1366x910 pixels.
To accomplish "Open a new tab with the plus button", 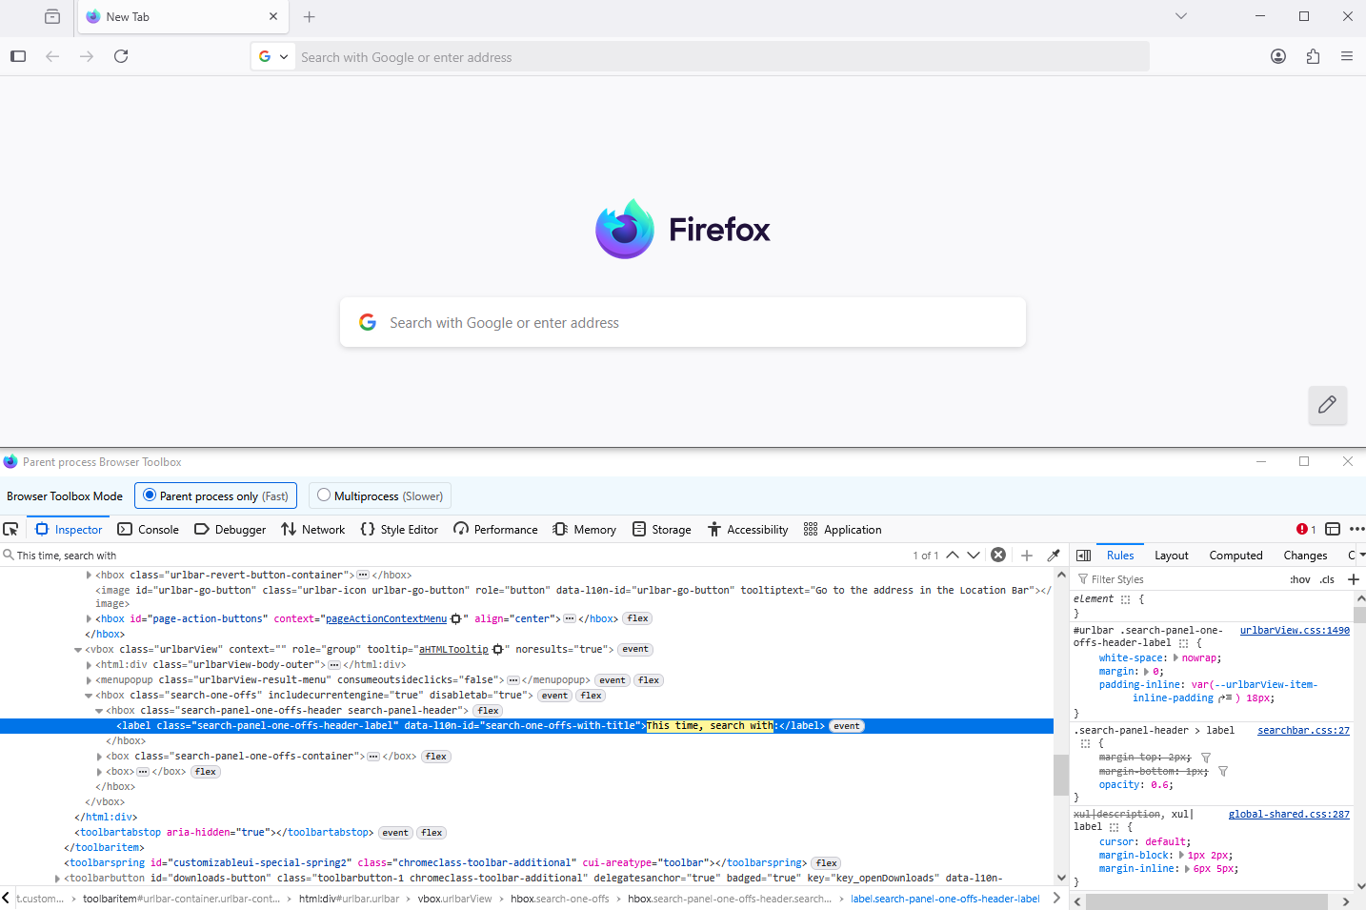I will 309,16.
